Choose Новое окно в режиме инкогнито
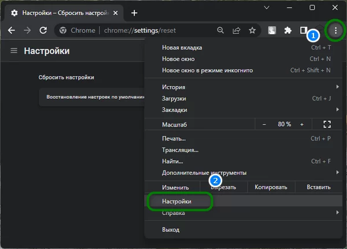 pyautogui.click(x=208, y=70)
